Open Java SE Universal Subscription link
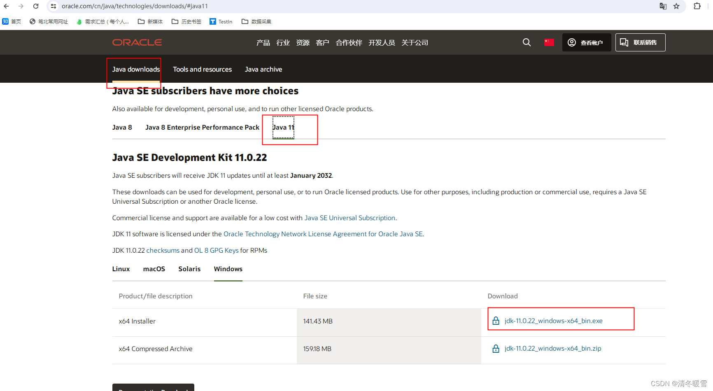 coord(350,218)
